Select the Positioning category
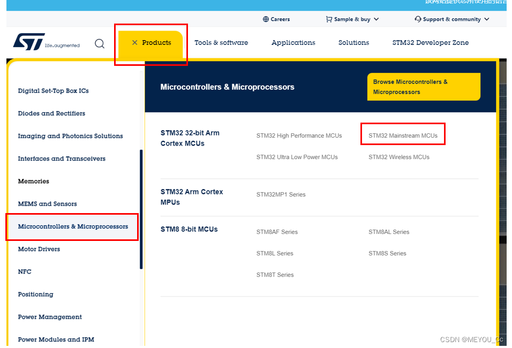This screenshot has height=348, width=512. click(x=35, y=294)
